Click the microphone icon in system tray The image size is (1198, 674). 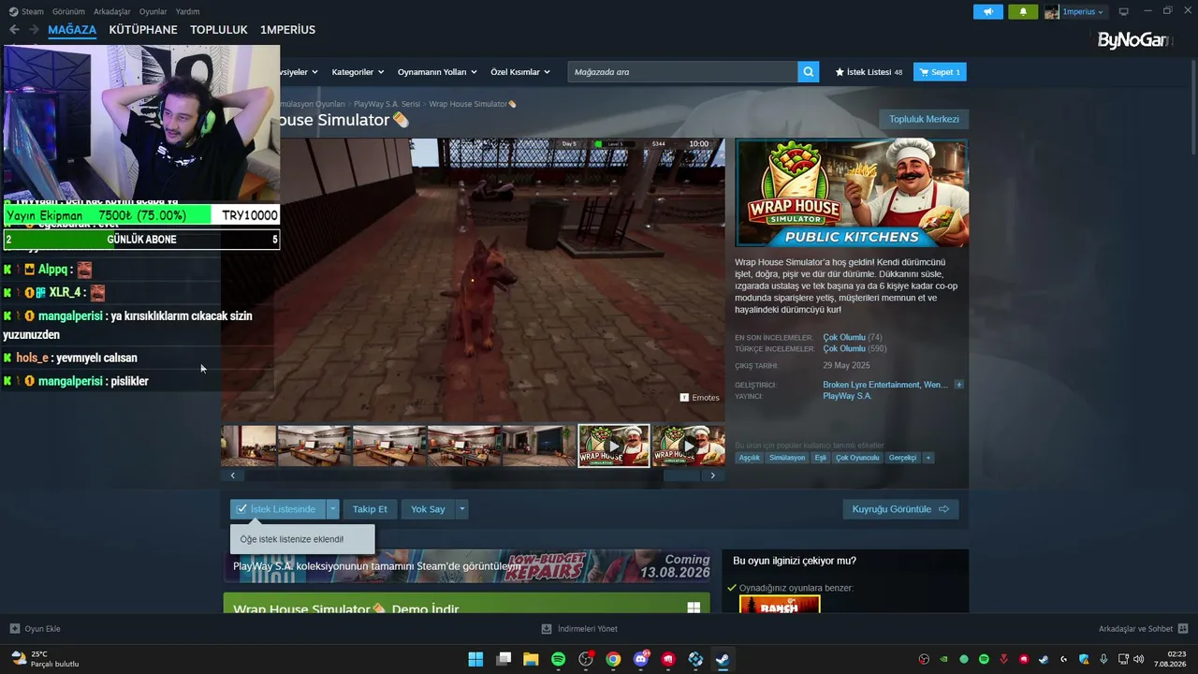[x=1103, y=659]
